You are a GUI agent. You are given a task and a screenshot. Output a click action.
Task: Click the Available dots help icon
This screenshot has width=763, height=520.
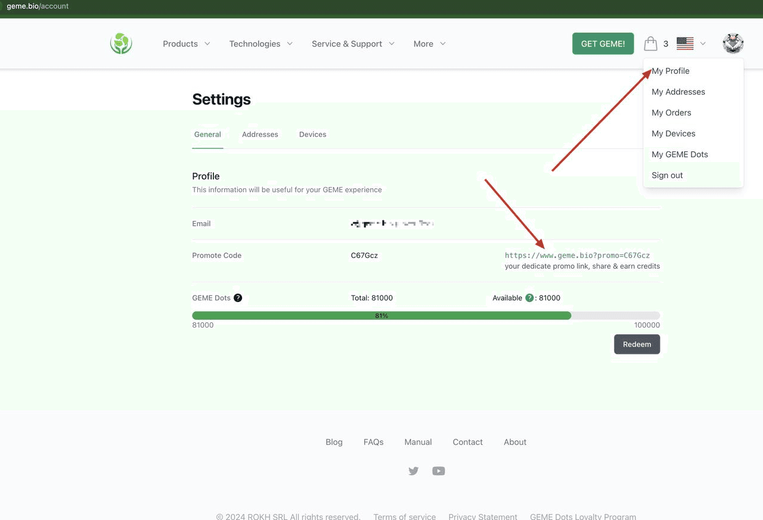point(529,298)
